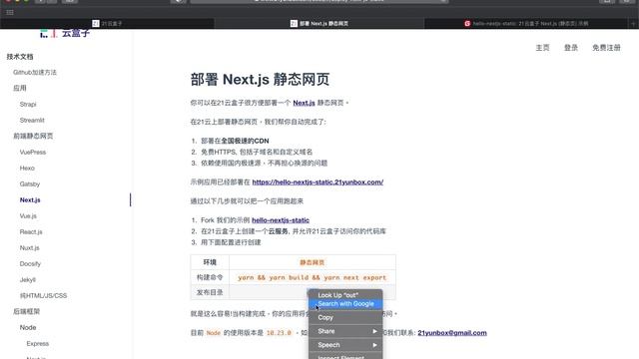The image size is (639, 359).
Task: Select the active Next.js sidebar entry
Action: click(30, 199)
